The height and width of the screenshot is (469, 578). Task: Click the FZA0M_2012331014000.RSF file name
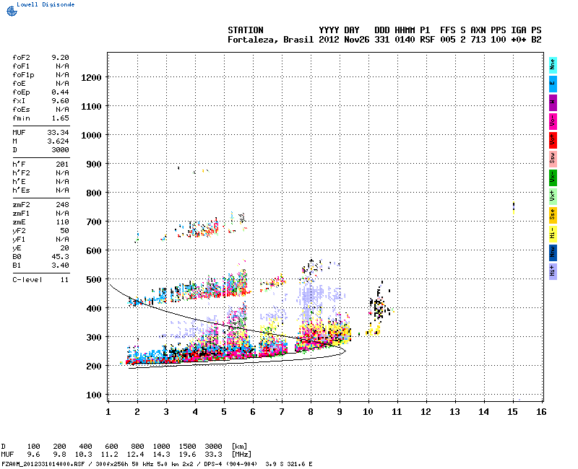[x=43, y=464]
